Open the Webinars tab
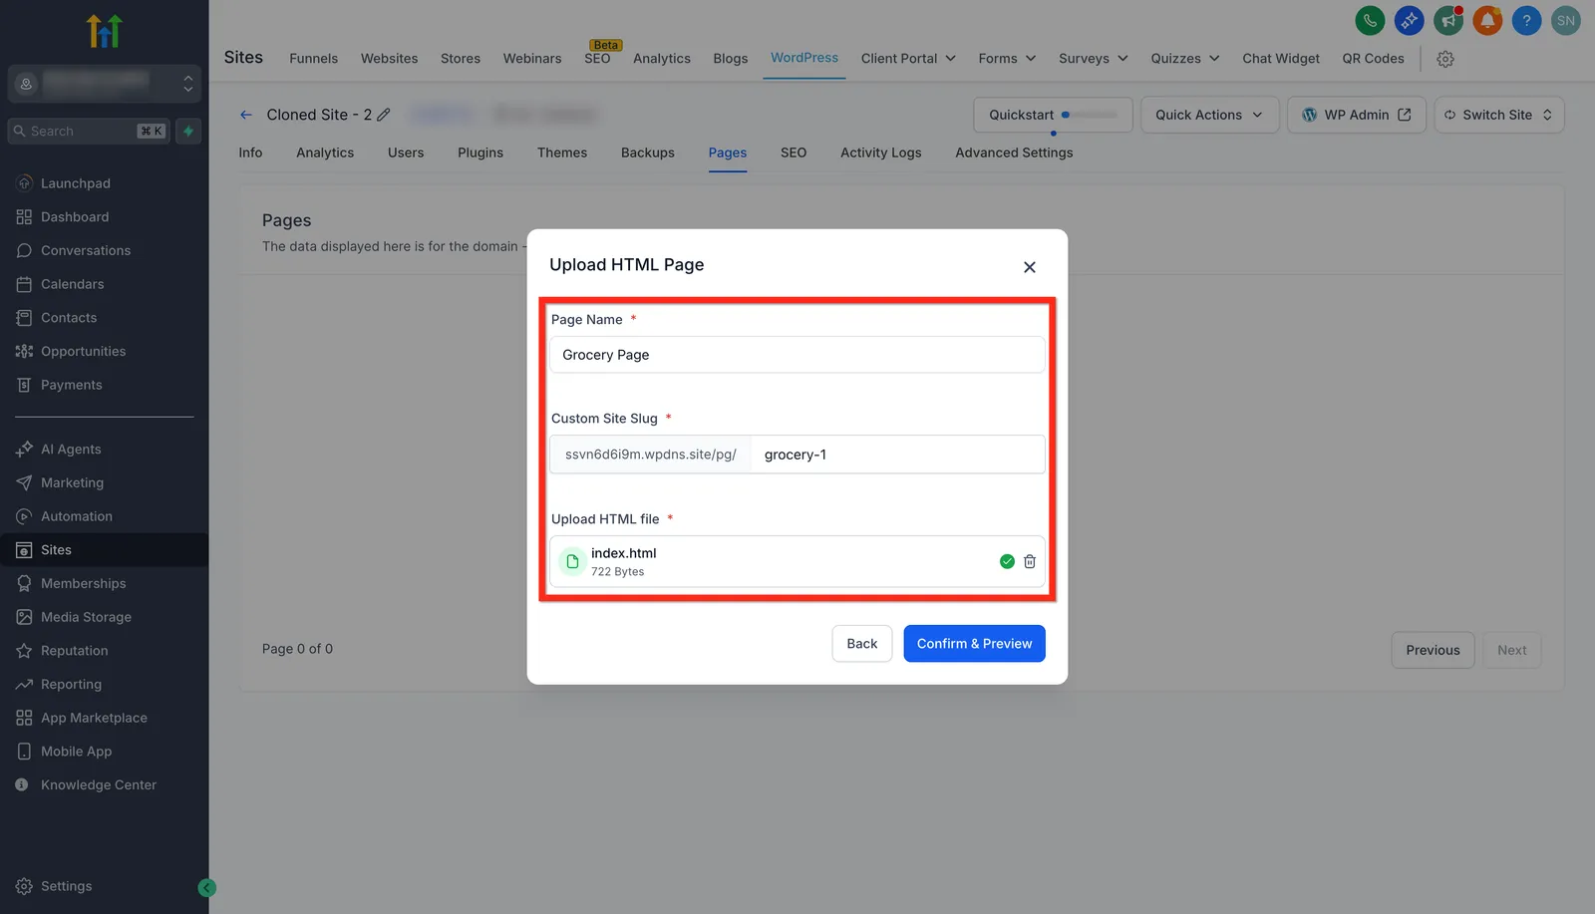This screenshot has width=1595, height=914. 532,59
